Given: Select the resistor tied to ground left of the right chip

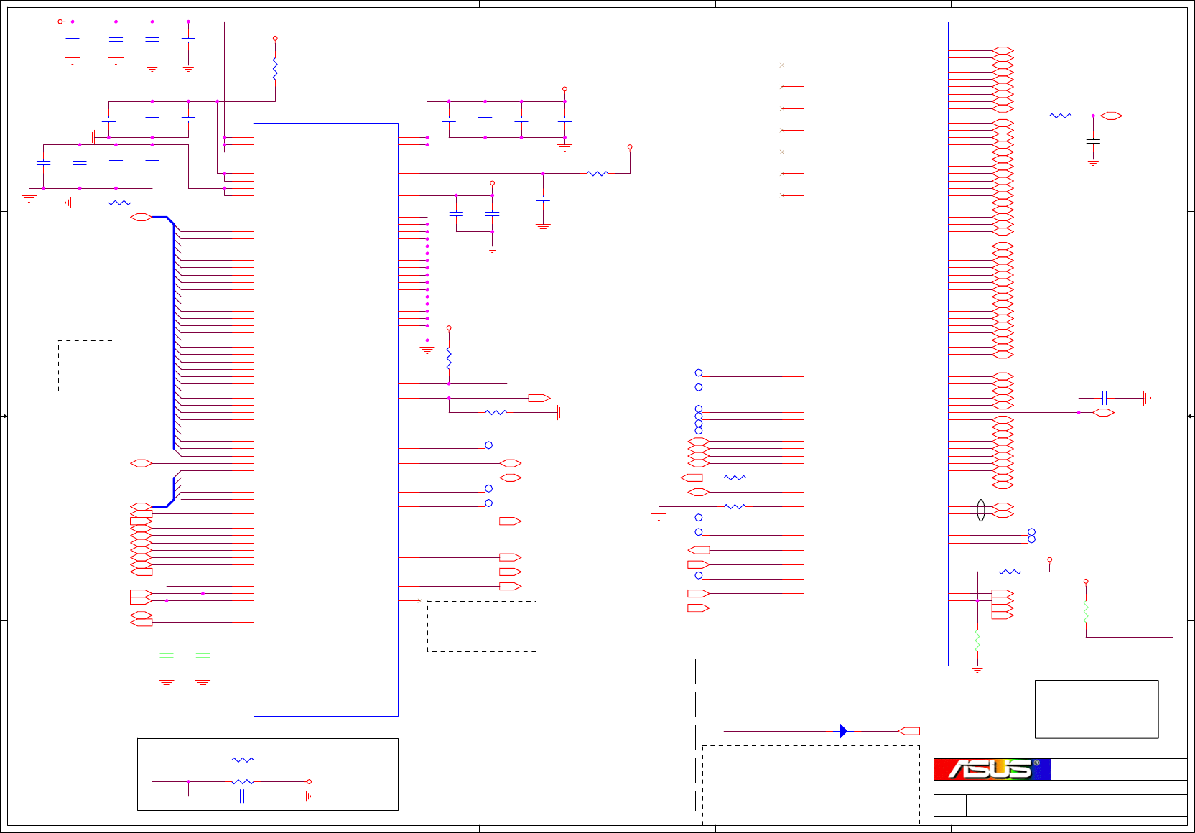Looking at the screenshot, I should coord(735,506).
